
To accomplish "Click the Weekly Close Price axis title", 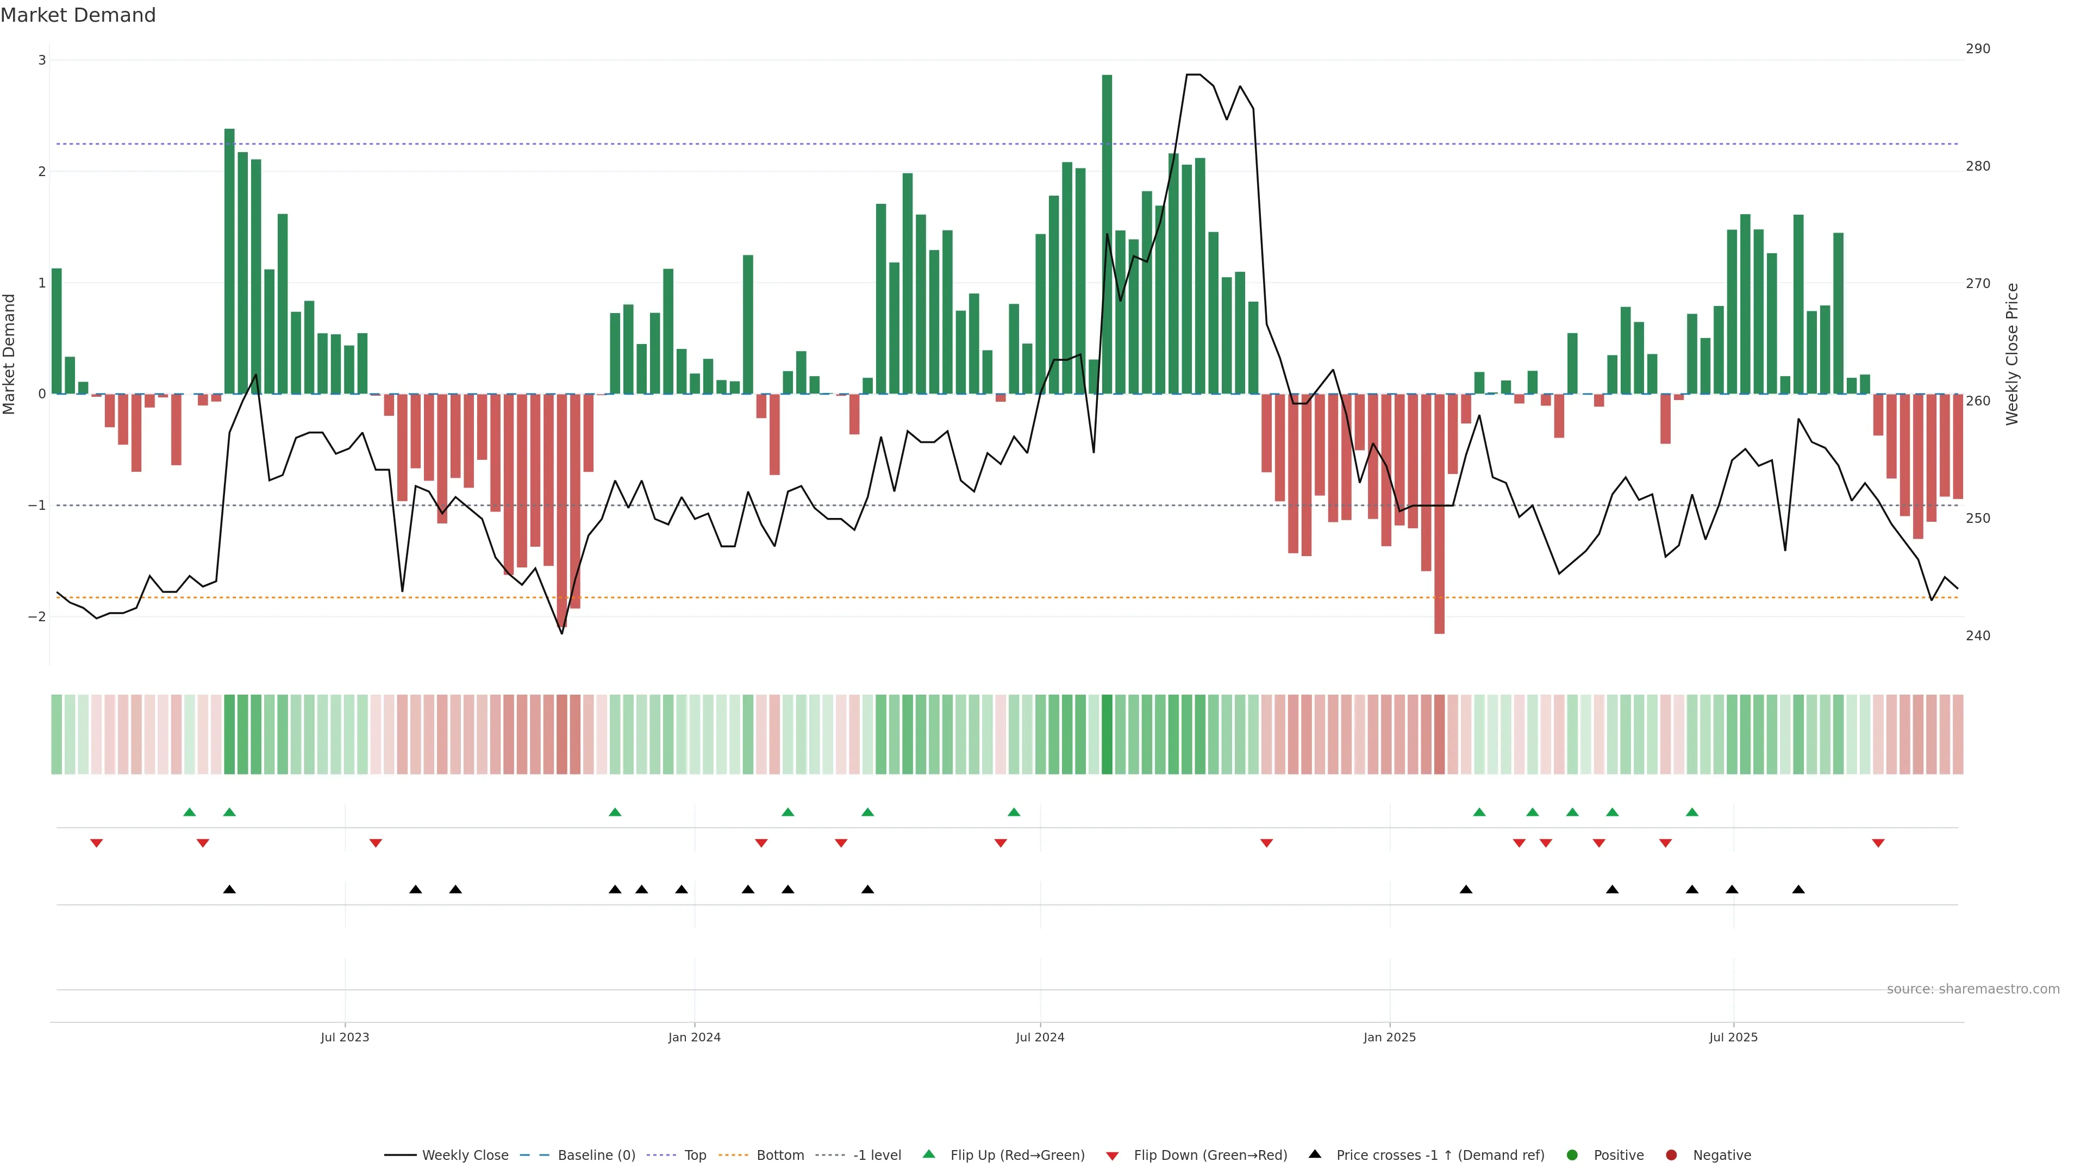I will tap(2013, 354).
